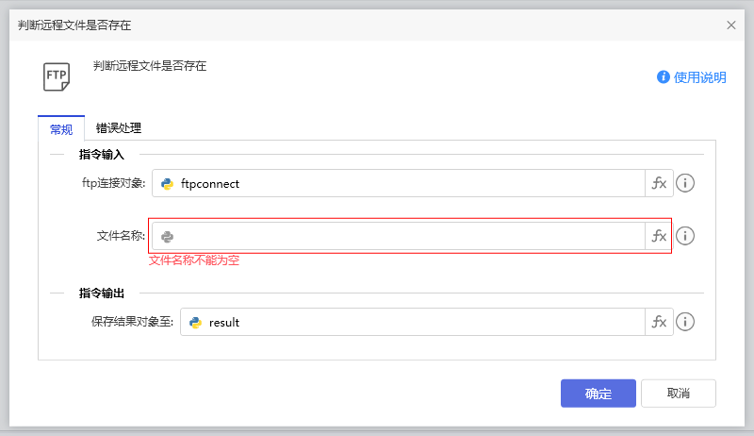
Task: Click the blue info icon beside 使用说明
Action: (664, 77)
